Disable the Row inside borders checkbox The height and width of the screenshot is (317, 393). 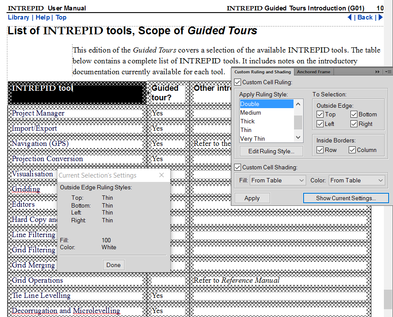[320, 150]
